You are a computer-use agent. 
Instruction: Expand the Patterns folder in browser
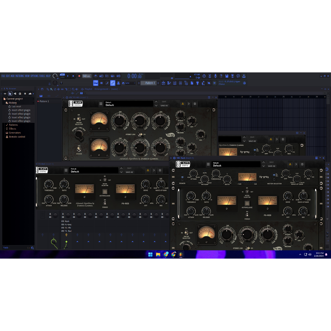tap(13, 125)
